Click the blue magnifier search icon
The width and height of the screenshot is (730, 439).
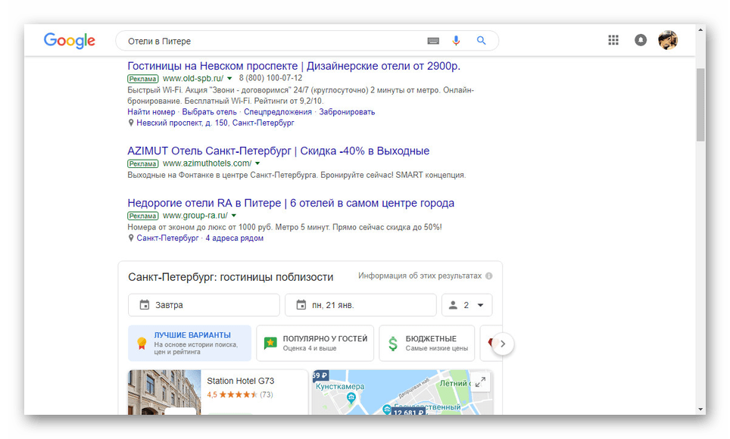482,41
